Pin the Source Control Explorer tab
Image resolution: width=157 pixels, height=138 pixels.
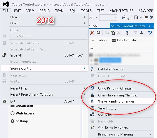click(149, 26)
